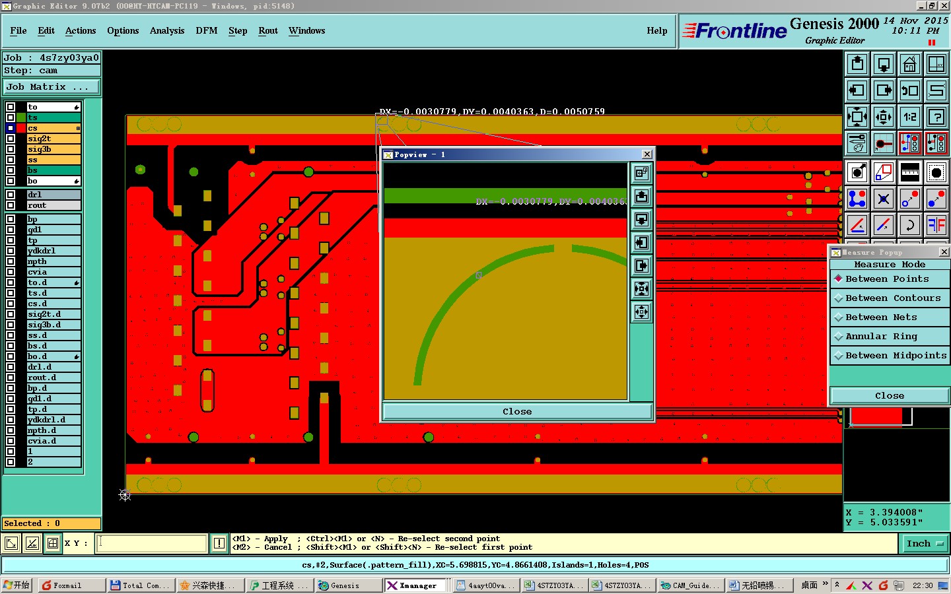
Task: Select Between Midpoints measure mode
Action: [x=890, y=356]
